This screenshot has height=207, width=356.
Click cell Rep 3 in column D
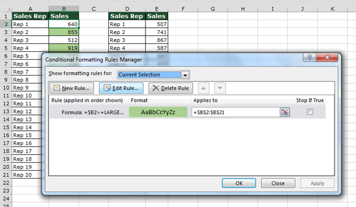coord(127,40)
